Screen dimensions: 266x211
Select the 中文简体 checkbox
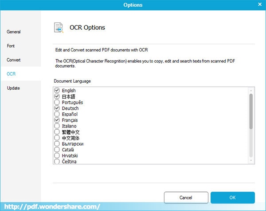[x=57, y=138]
